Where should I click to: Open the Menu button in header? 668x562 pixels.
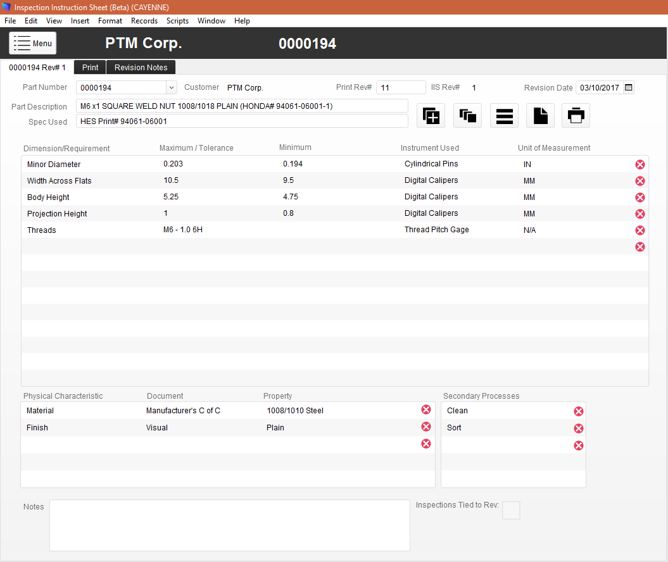[x=33, y=43]
